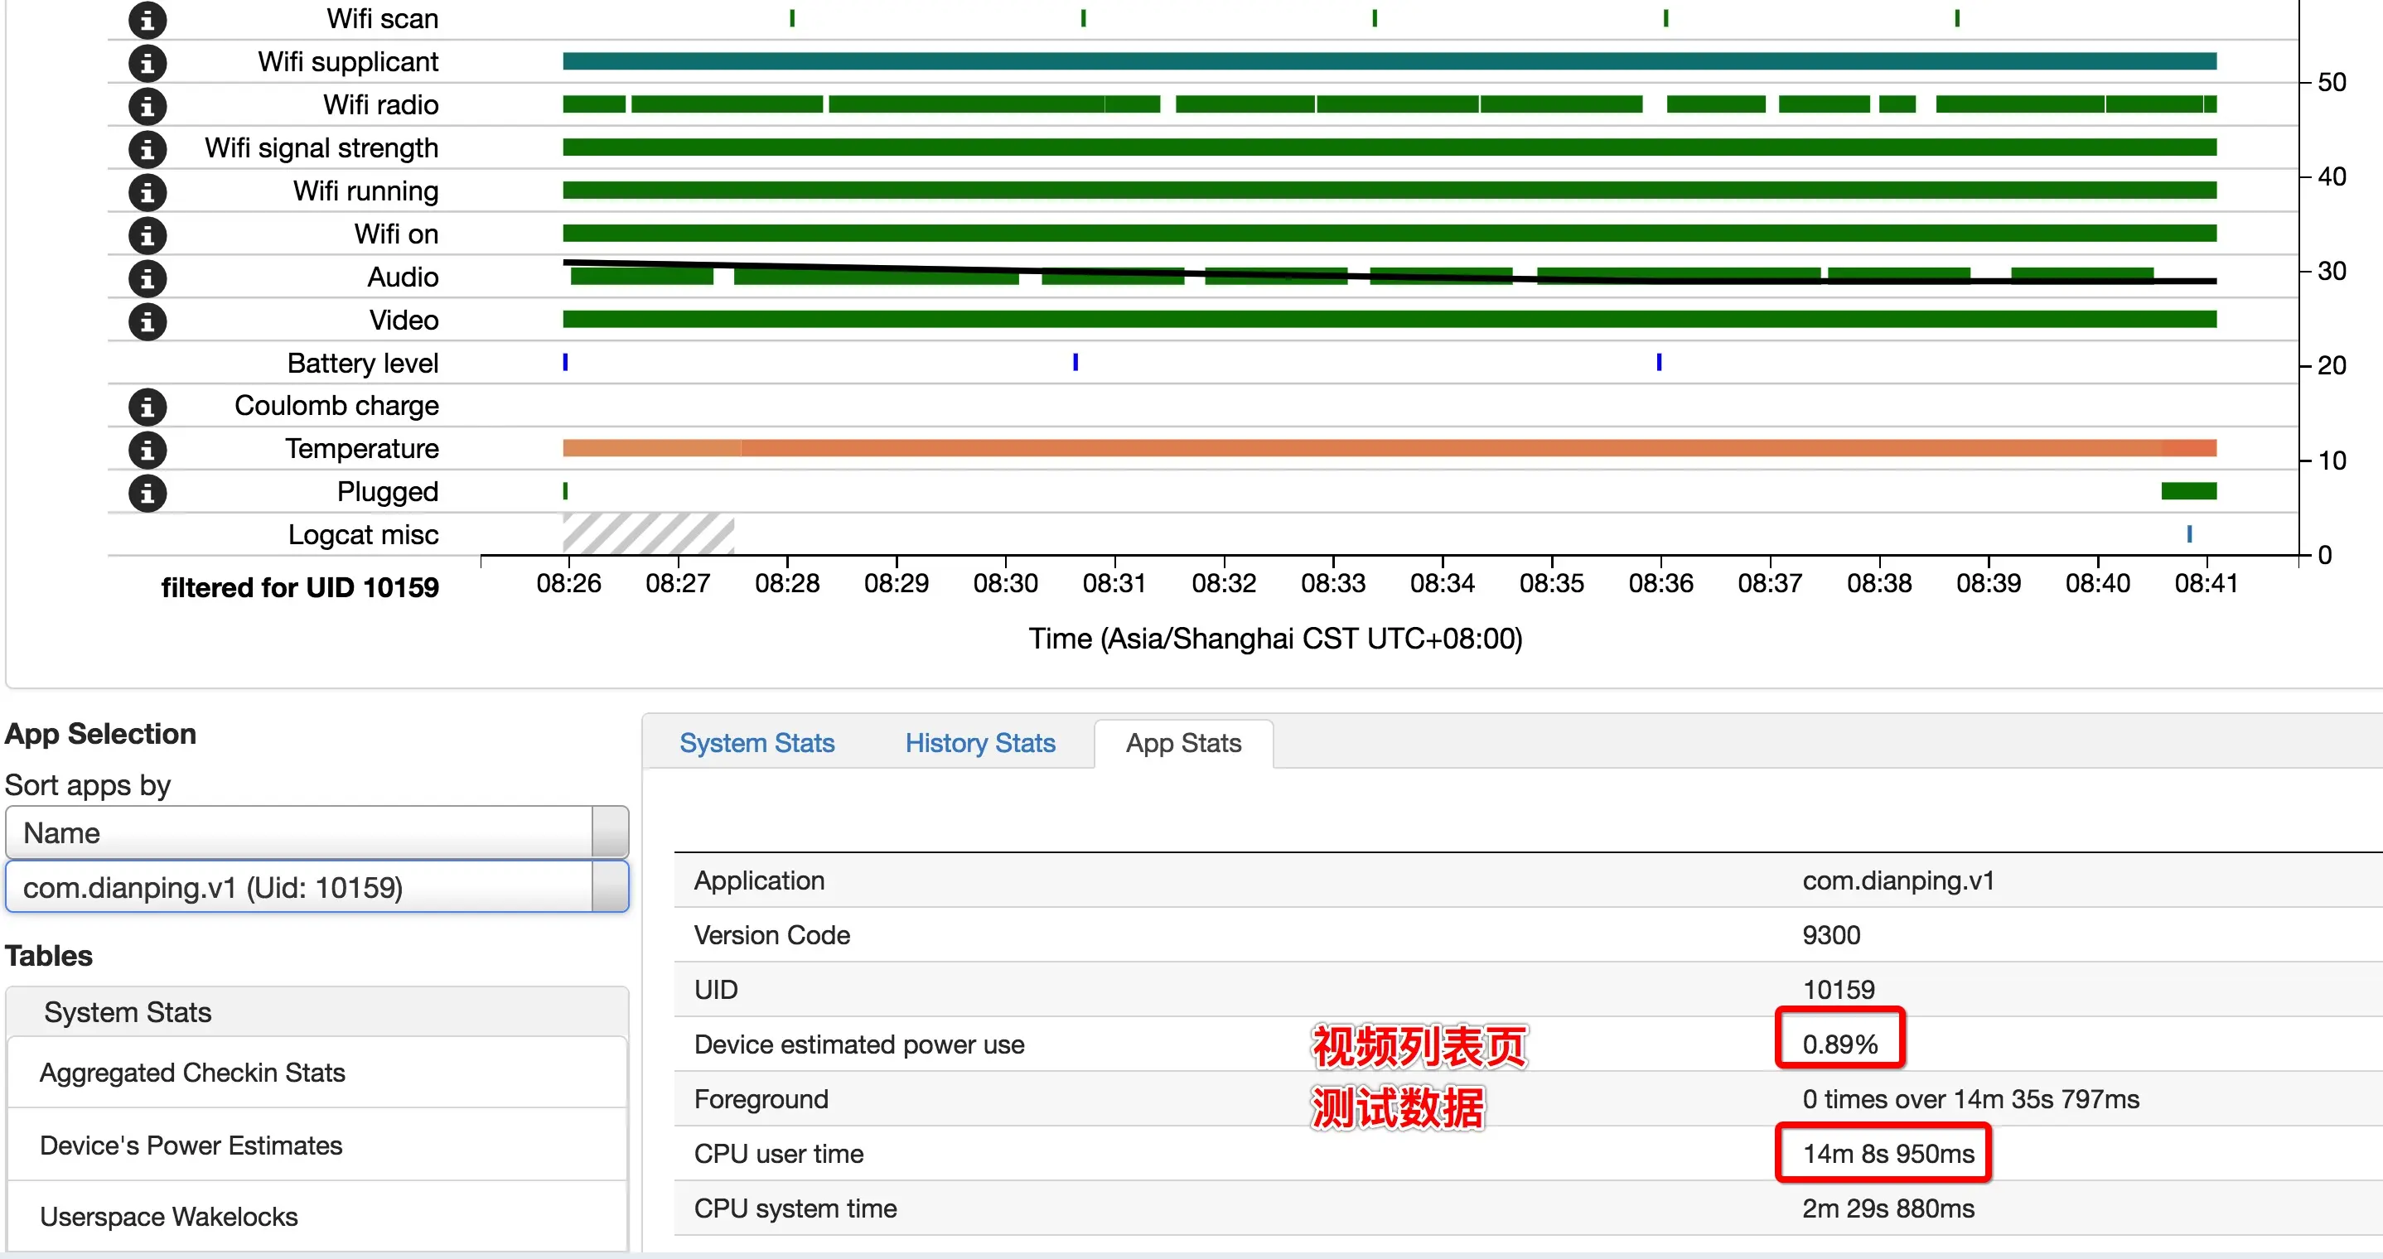2383x1259 pixels.
Task: Open Coulomb charge info icon
Action: coord(147,406)
